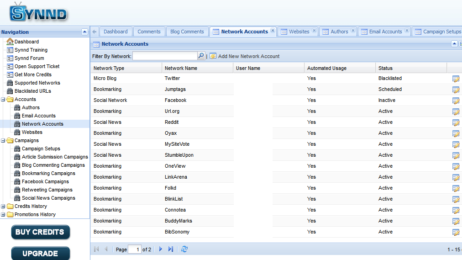
Task: Click the edit icon in the Jumptags row
Action: point(456,90)
